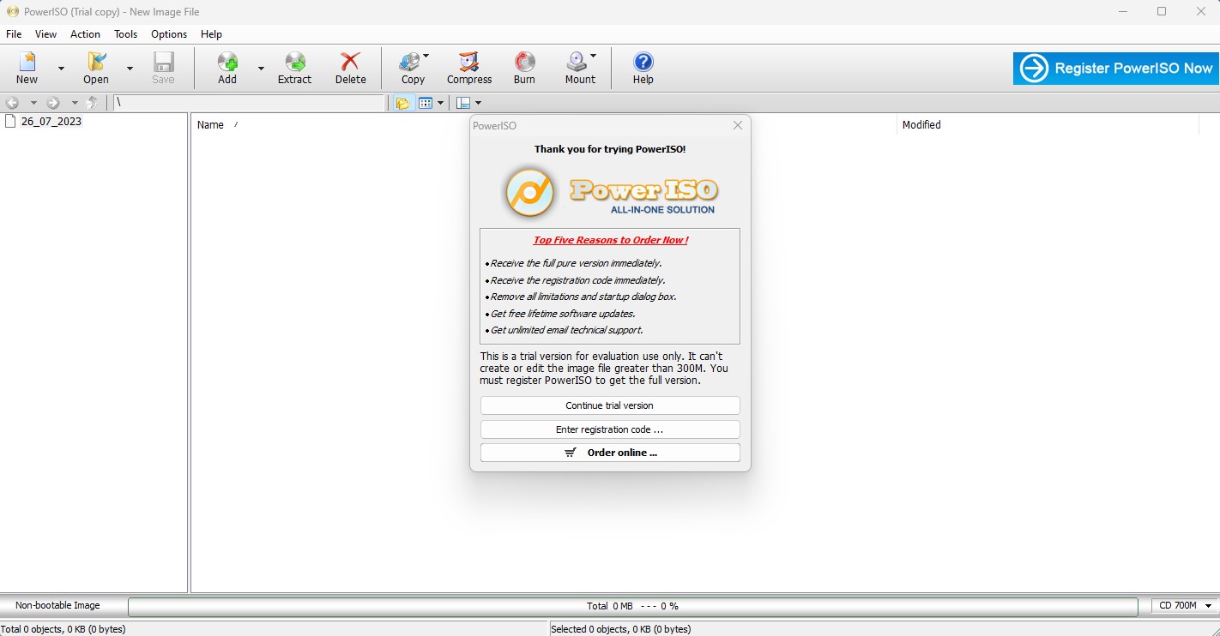This screenshot has width=1220, height=636.
Task: Click the Burn disc icon
Action: click(x=524, y=63)
